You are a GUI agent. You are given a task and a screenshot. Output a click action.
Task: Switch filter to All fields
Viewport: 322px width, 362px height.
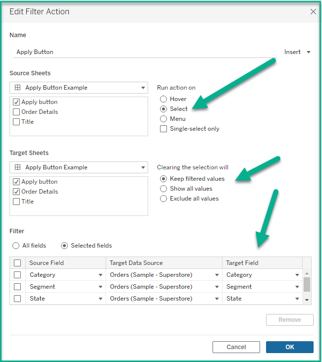click(16, 246)
